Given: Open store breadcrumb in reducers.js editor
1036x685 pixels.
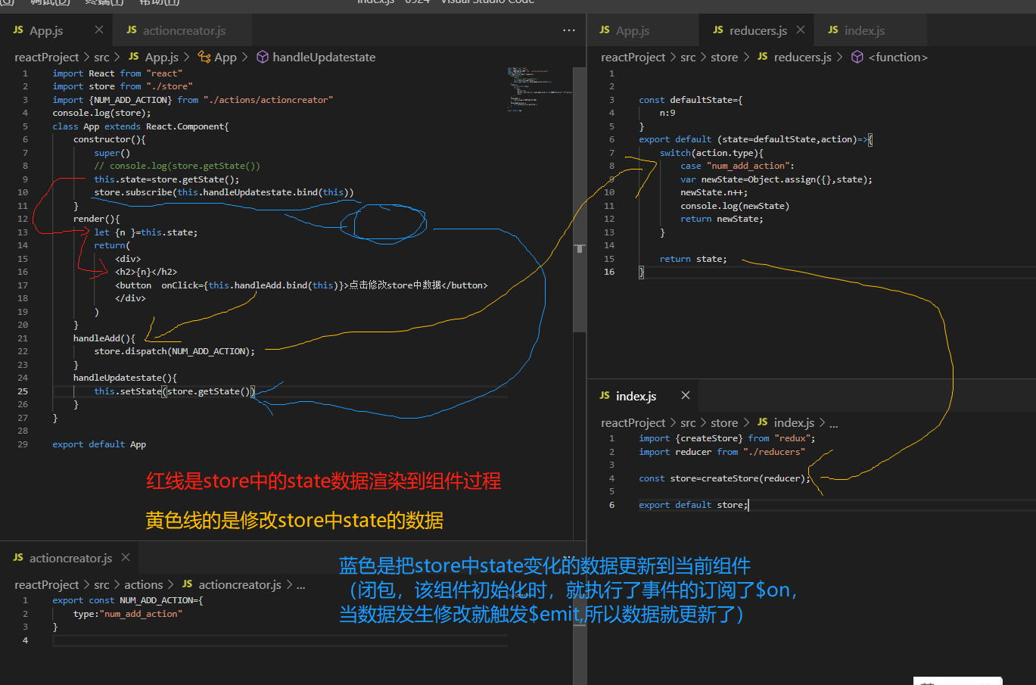Looking at the screenshot, I should (724, 57).
